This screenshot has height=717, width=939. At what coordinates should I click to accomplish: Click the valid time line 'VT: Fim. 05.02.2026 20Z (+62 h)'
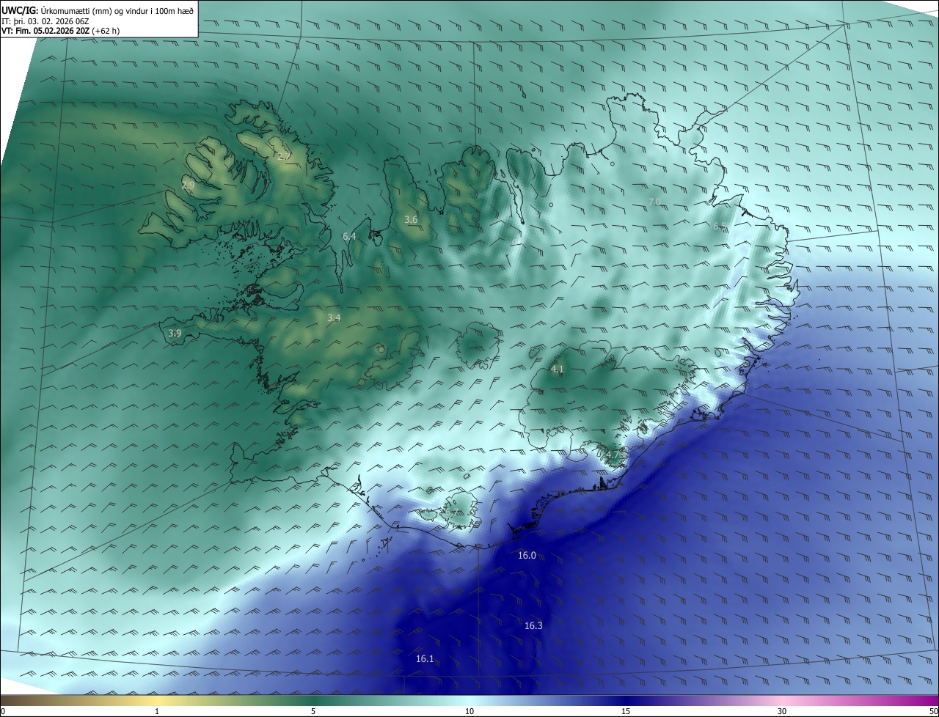pos(60,31)
